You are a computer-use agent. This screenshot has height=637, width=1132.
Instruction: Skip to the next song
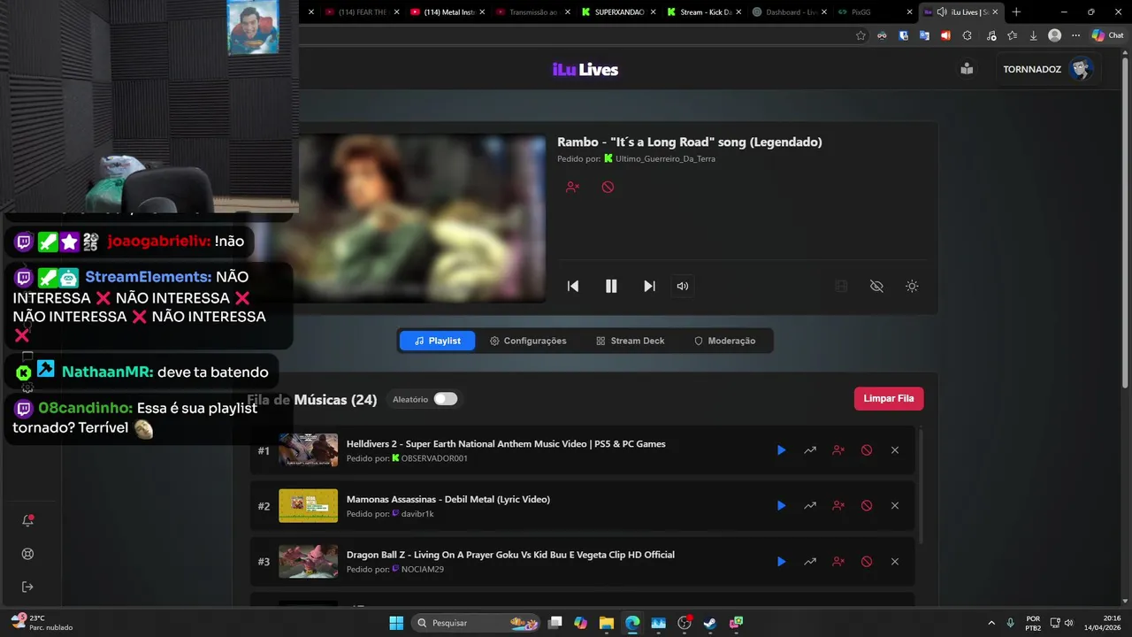[x=649, y=286]
